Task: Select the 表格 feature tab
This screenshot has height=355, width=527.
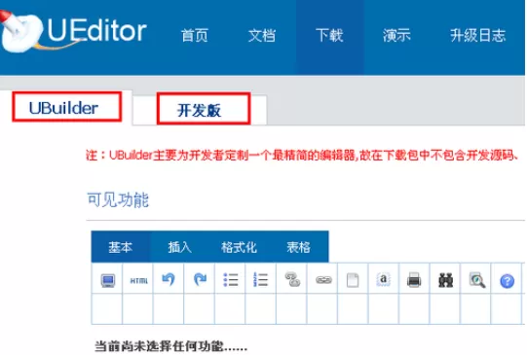Action: click(298, 247)
